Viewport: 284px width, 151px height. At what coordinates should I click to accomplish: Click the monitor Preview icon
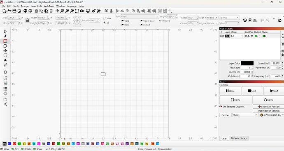[x=88, y=11]
